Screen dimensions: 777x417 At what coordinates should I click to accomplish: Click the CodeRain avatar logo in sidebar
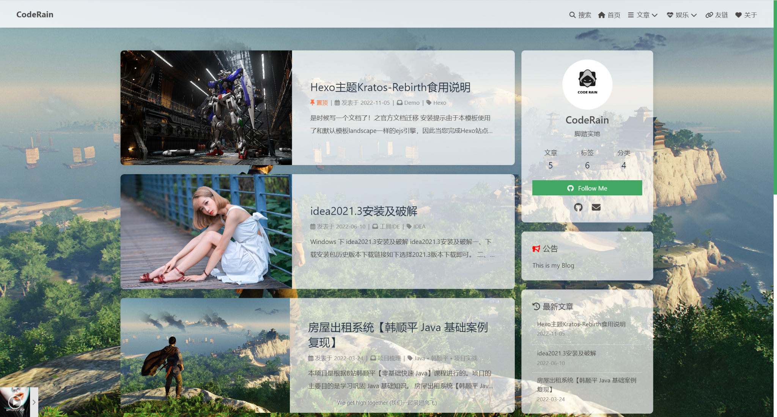tap(587, 84)
